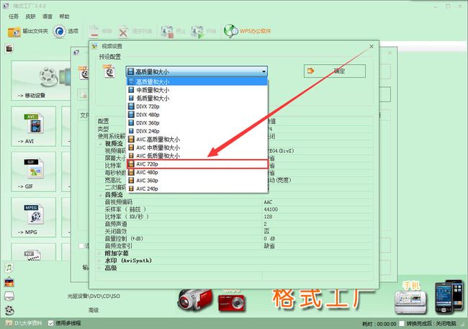Toggle the 使用多线程 multithreading checkbox
Image resolution: width=468 pixels, height=329 pixels.
pos(50,323)
